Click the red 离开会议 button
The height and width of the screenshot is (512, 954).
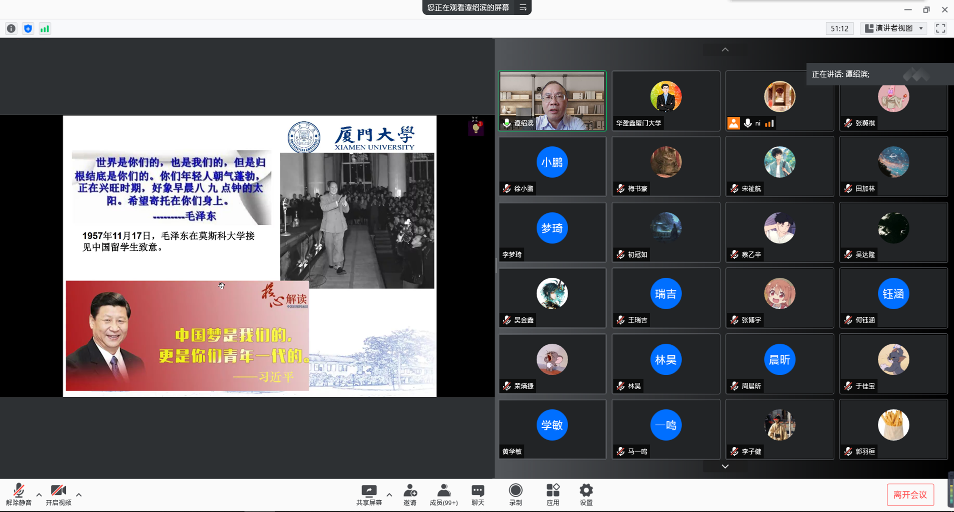tap(910, 495)
